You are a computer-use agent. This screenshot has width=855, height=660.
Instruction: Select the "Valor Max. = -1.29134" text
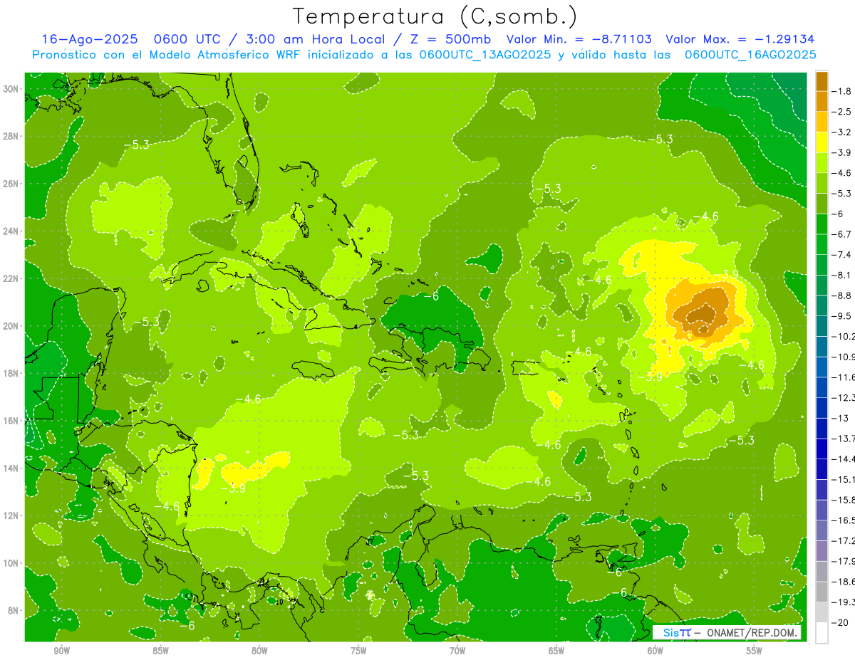(x=740, y=39)
